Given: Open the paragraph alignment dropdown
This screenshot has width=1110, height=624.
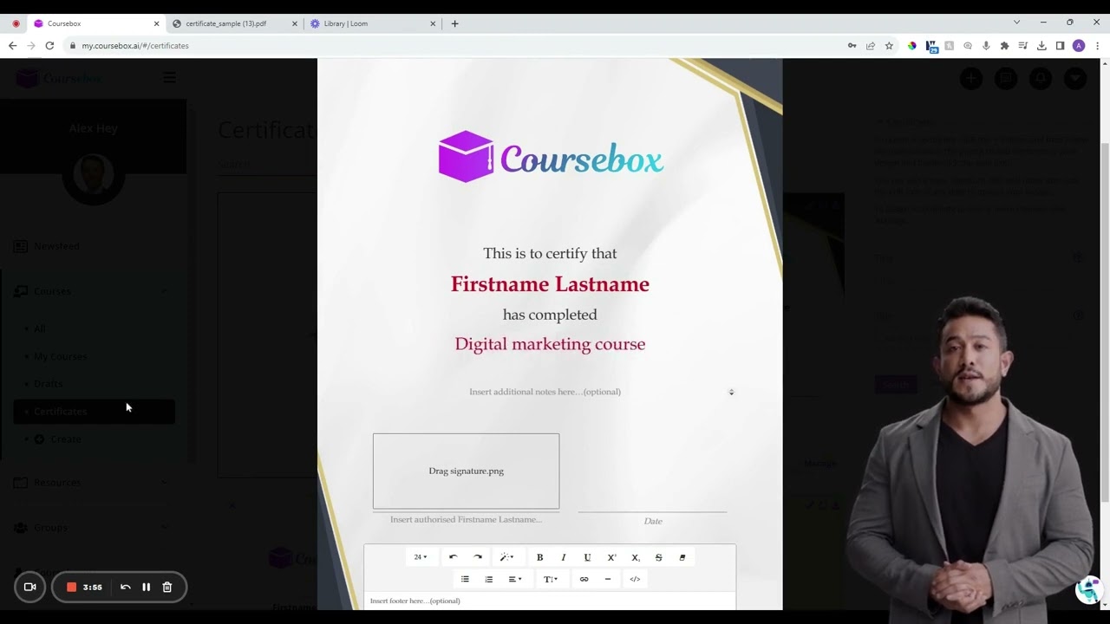Looking at the screenshot, I should pyautogui.click(x=515, y=579).
